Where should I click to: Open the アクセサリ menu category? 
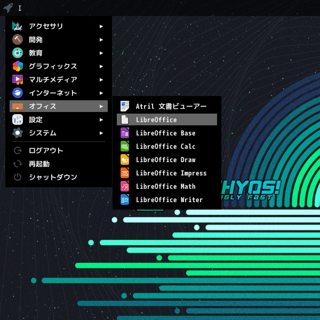pyautogui.click(x=59, y=26)
